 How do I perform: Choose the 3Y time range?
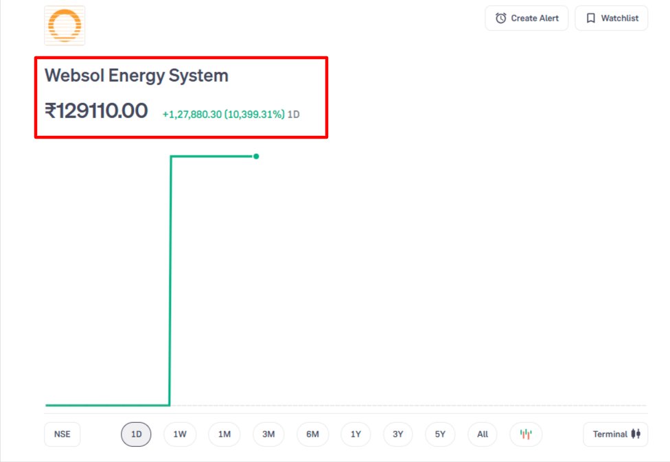click(398, 435)
